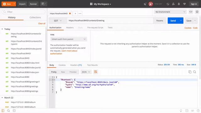The width and height of the screenshot is (201, 113).
Task: Select the Tests tab
Action: 110,28
